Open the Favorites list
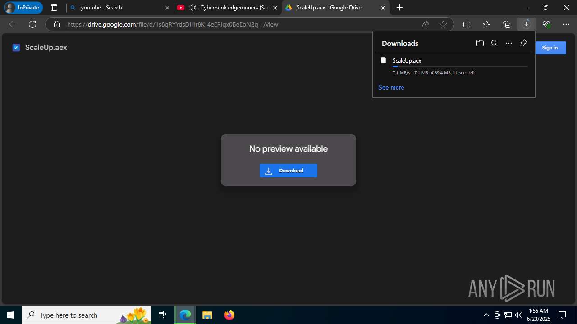This screenshot has height=324, width=577. click(487, 24)
